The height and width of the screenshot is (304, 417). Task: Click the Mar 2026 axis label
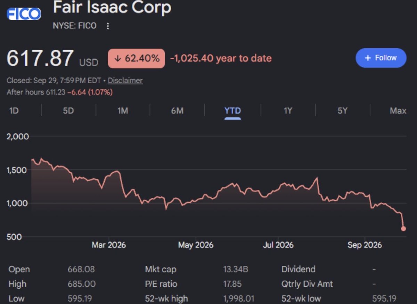click(109, 245)
